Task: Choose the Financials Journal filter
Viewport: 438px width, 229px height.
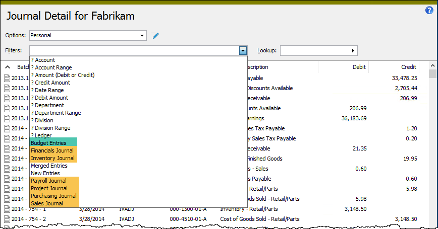Action: [53, 150]
